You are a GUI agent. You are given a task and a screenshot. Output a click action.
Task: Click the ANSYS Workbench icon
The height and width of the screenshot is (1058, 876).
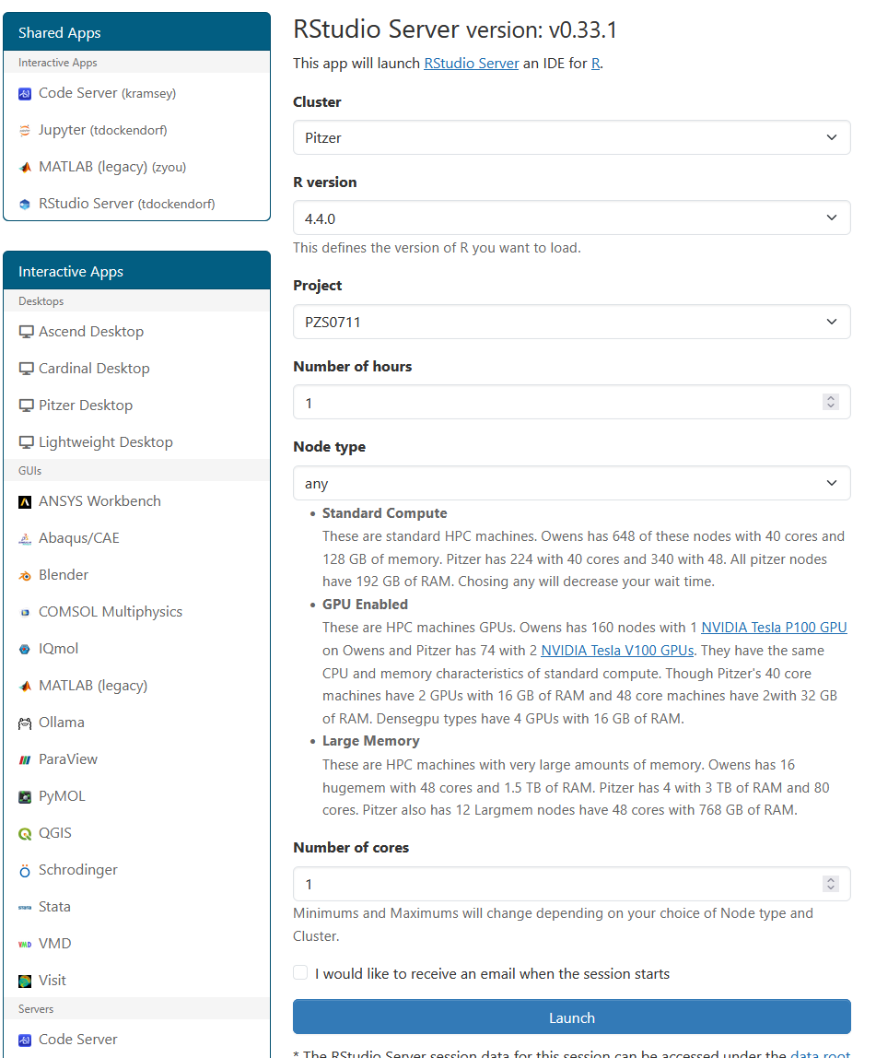pos(25,501)
